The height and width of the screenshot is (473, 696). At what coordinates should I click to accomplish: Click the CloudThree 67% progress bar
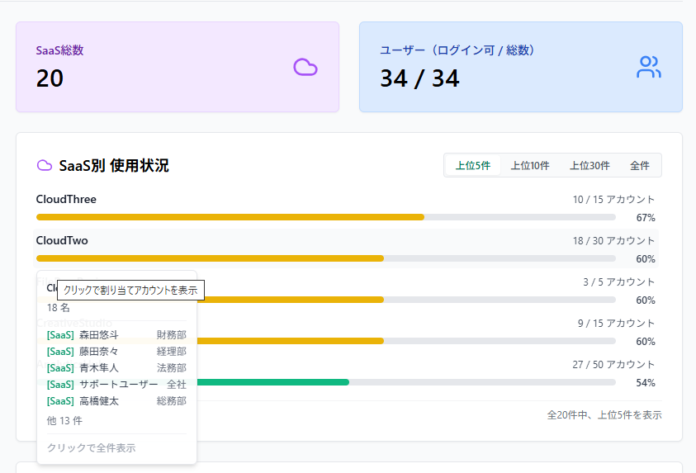[326, 217]
